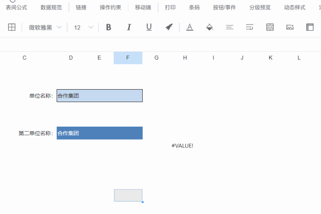Select highlighted column F header
The image size is (321, 214).
(x=128, y=58)
